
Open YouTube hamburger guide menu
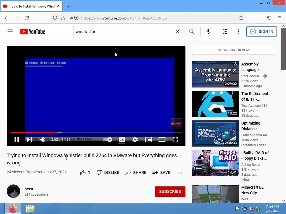coord(10,31)
